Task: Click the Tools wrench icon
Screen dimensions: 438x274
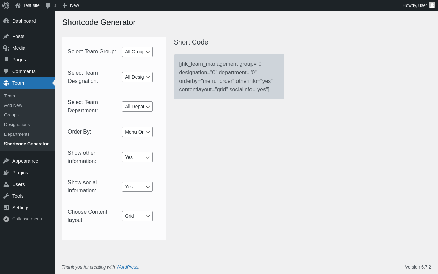Action: [6, 196]
